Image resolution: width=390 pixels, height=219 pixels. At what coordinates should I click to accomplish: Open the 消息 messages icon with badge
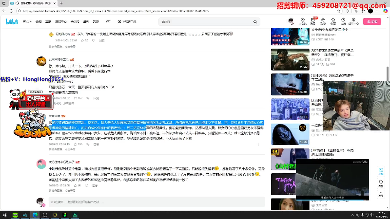313,21
